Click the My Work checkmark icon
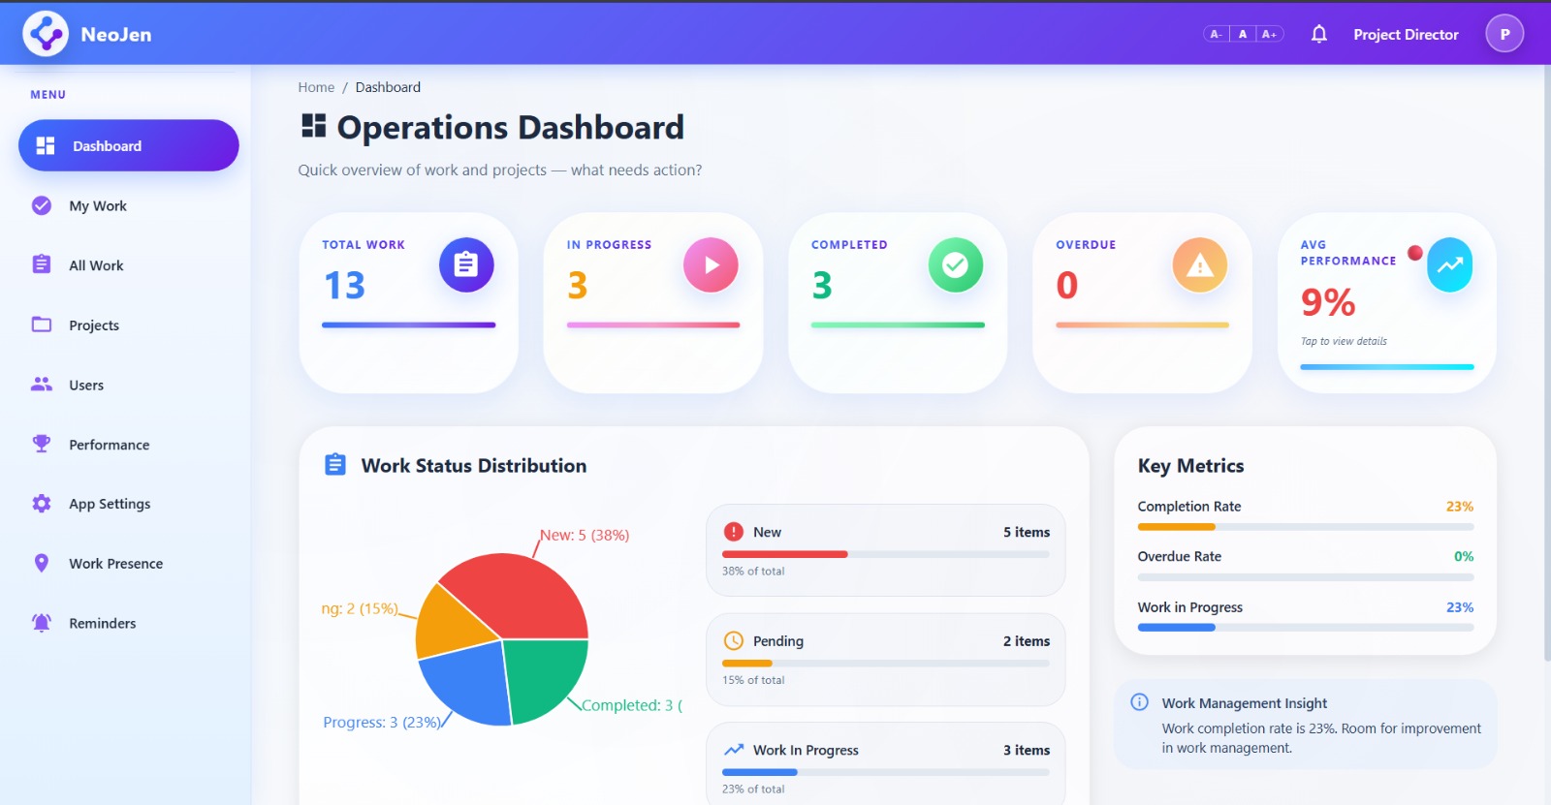The image size is (1551, 805). click(x=42, y=205)
